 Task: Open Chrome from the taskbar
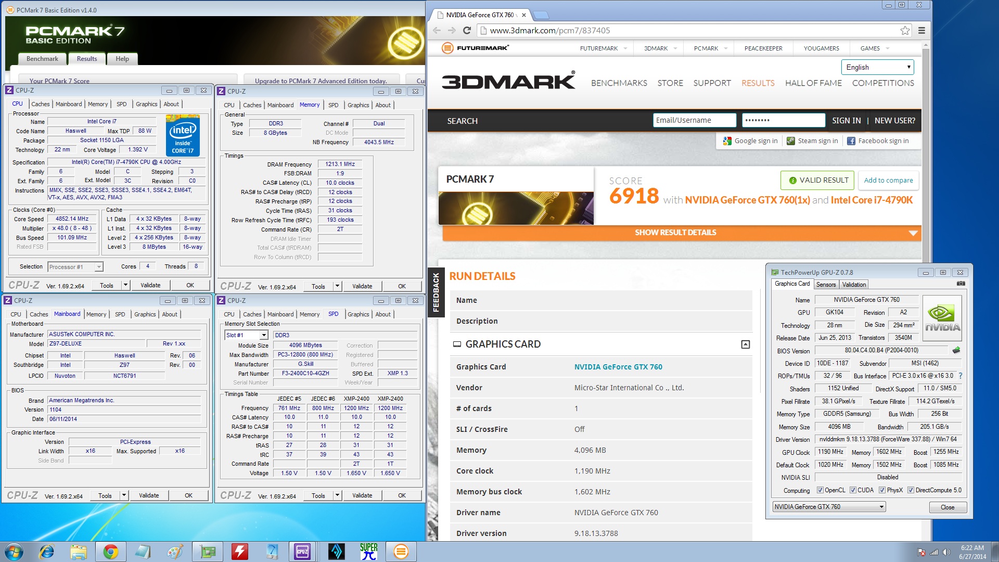tap(110, 552)
